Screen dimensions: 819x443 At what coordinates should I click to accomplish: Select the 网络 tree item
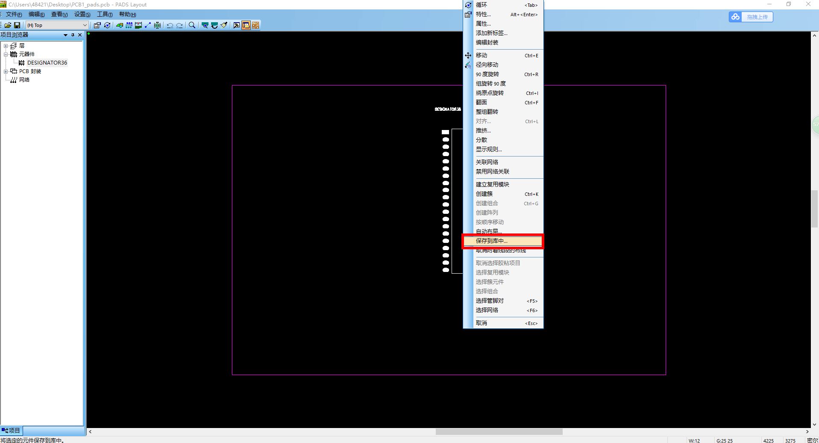[24, 80]
